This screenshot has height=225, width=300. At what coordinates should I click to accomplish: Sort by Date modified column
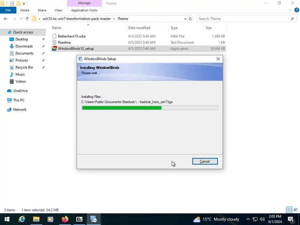click(x=139, y=28)
